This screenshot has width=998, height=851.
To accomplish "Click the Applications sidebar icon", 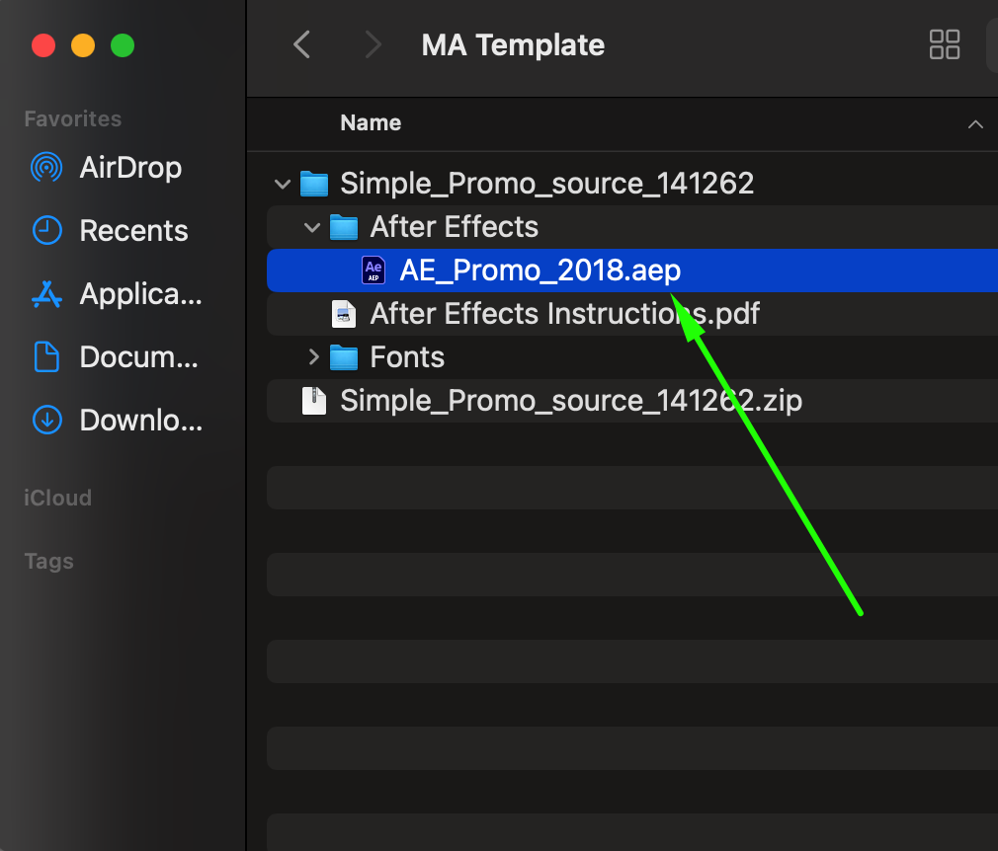I will pyautogui.click(x=46, y=294).
